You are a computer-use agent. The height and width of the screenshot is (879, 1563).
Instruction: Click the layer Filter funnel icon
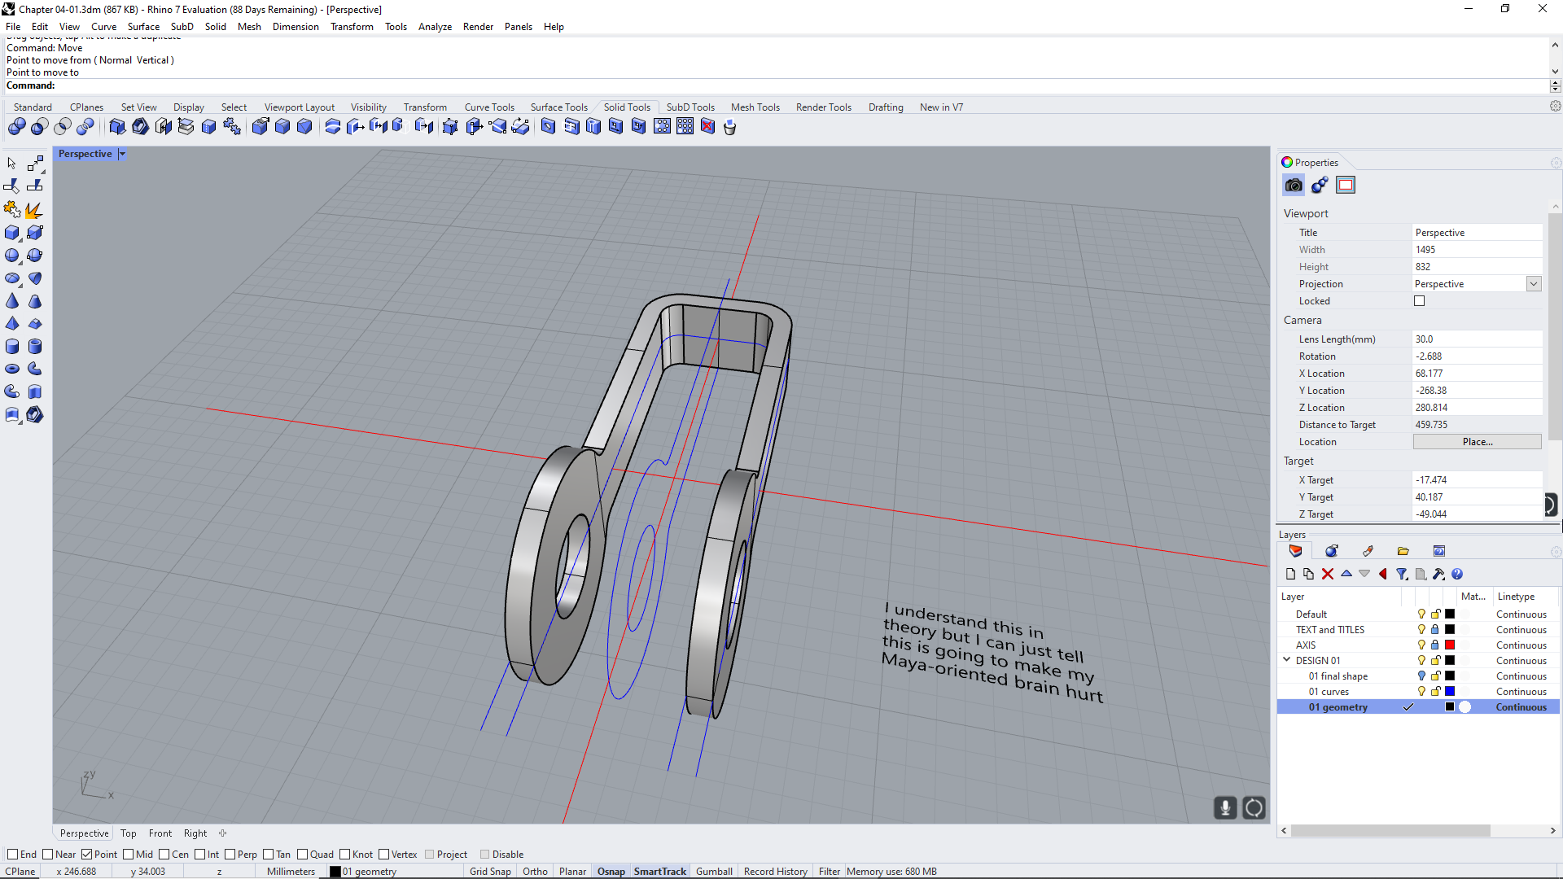point(1402,575)
